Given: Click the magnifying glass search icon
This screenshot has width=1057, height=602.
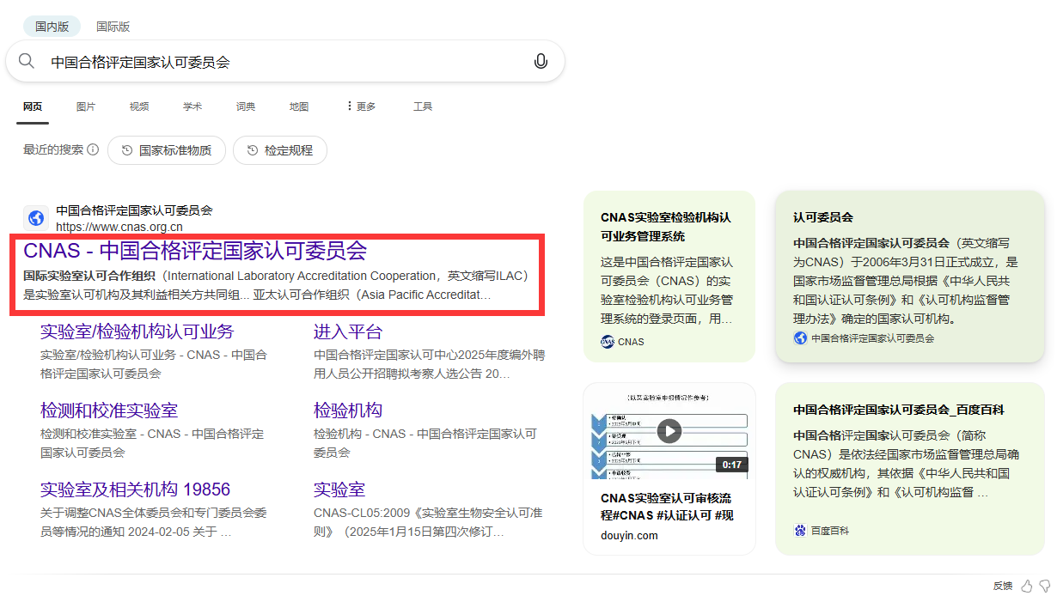Looking at the screenshot, I should [27, 60].
